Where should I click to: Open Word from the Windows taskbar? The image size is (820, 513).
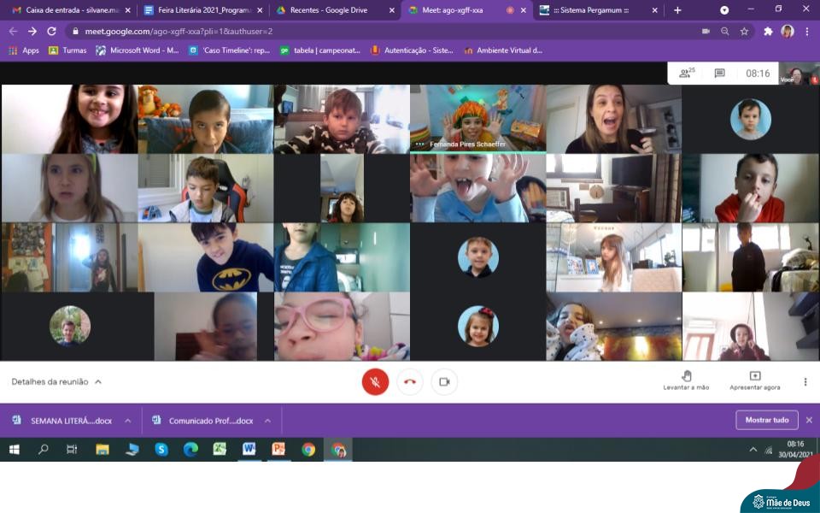tap(249, 449)
